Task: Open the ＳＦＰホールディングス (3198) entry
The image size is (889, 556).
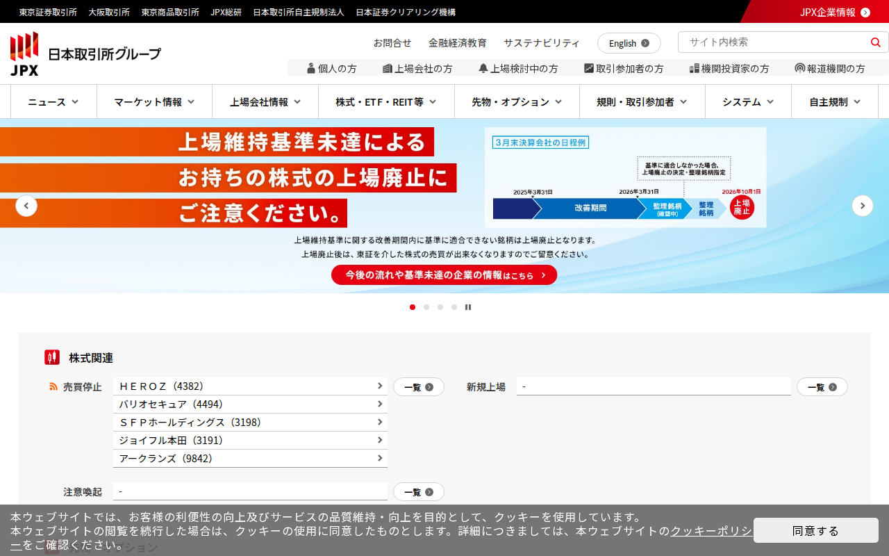Action: (250, 423)
